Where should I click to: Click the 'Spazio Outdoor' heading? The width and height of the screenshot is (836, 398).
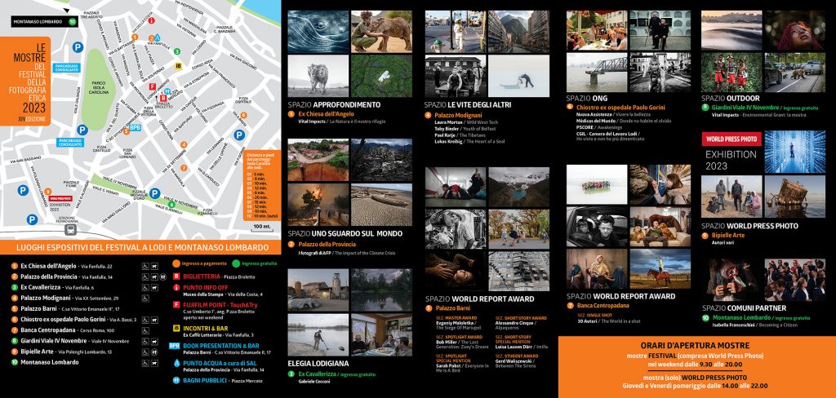point(731,98)
